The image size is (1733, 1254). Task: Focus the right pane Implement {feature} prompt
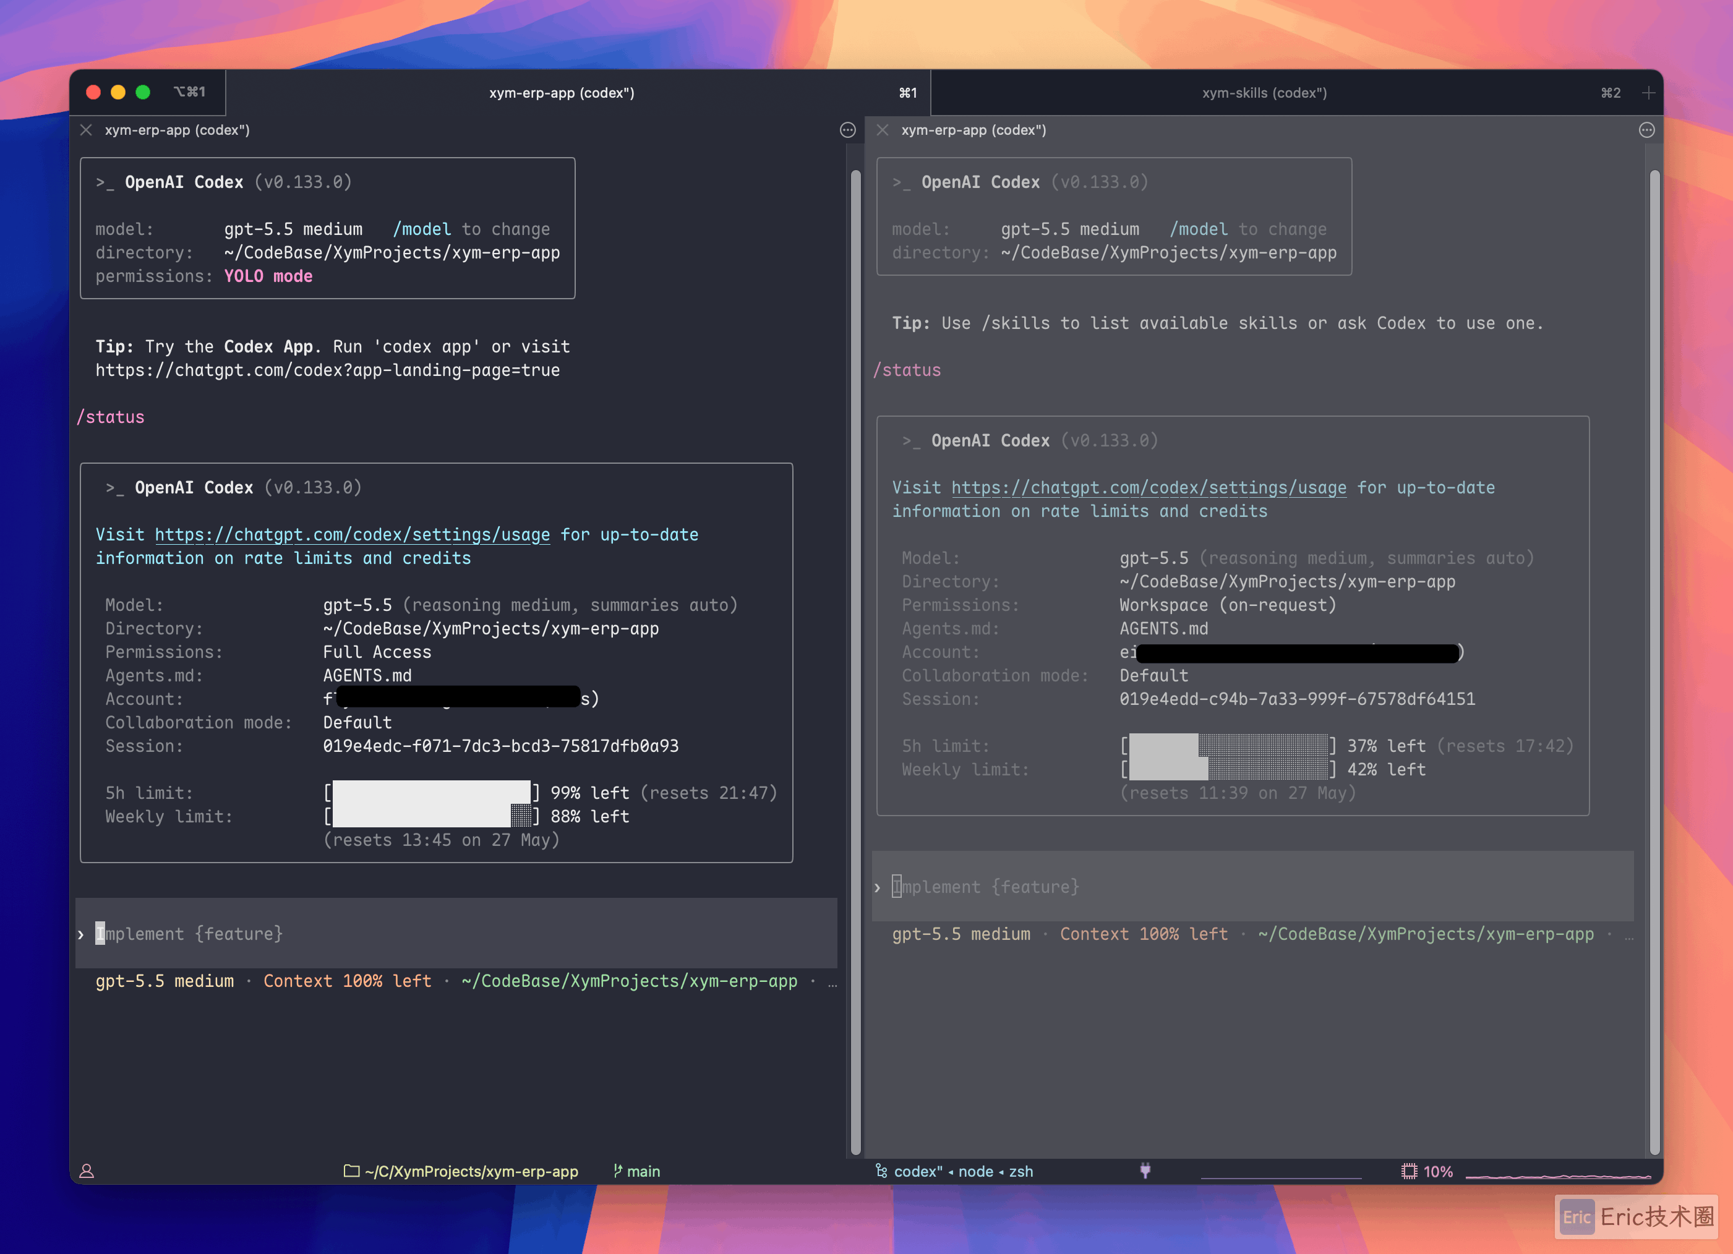click(x=1253, y=887)
